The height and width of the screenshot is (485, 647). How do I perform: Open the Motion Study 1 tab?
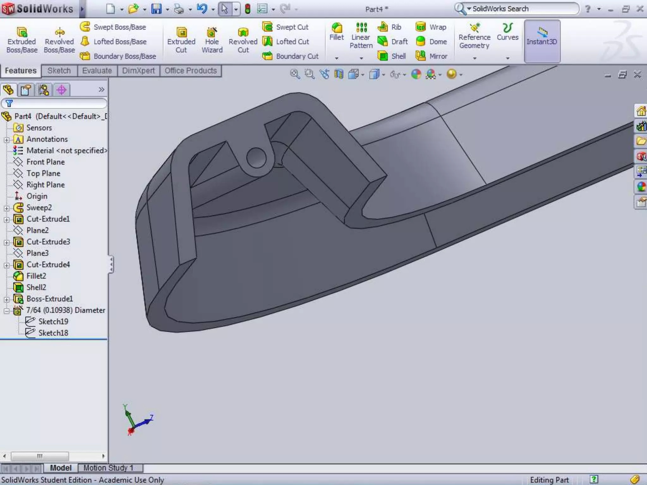(108, 468)
